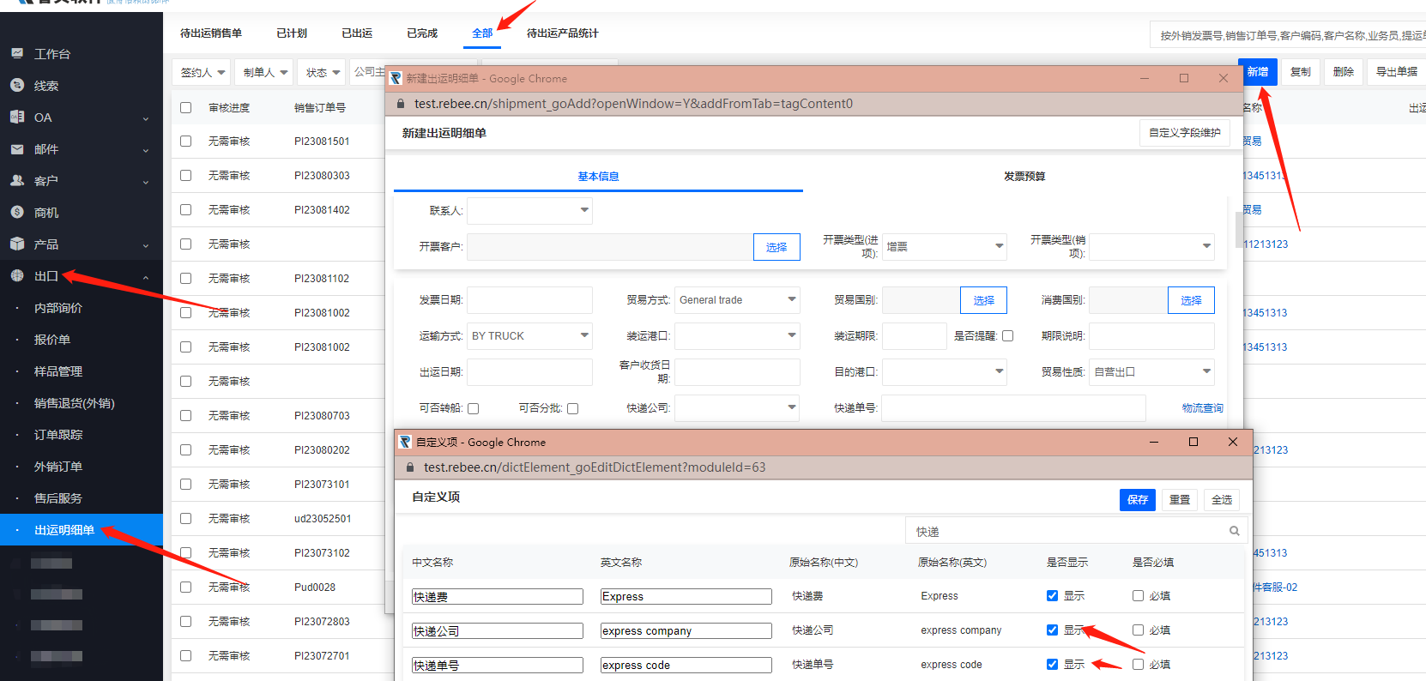Open the 运输方式 BY TRUCK dropdown
The width and height of the screenshot is (1426, 681).
(x=529, y=335)
